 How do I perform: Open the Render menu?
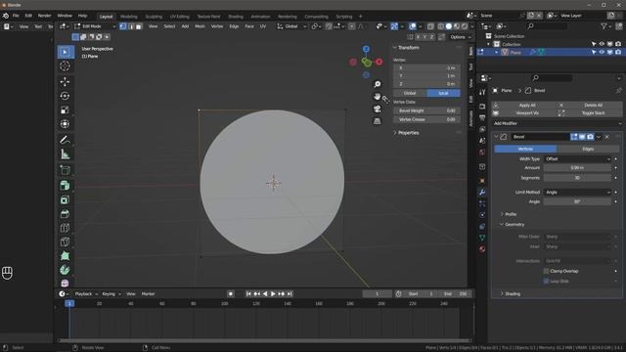pyautogui.click(x=44, y=16)
